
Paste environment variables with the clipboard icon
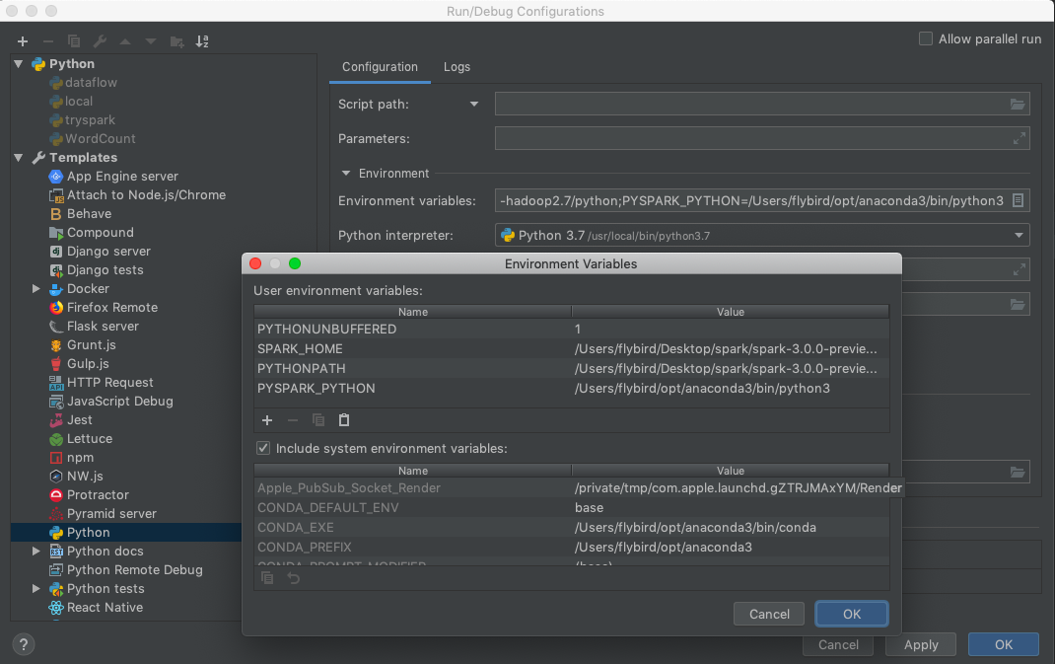(x=344, y=420)
